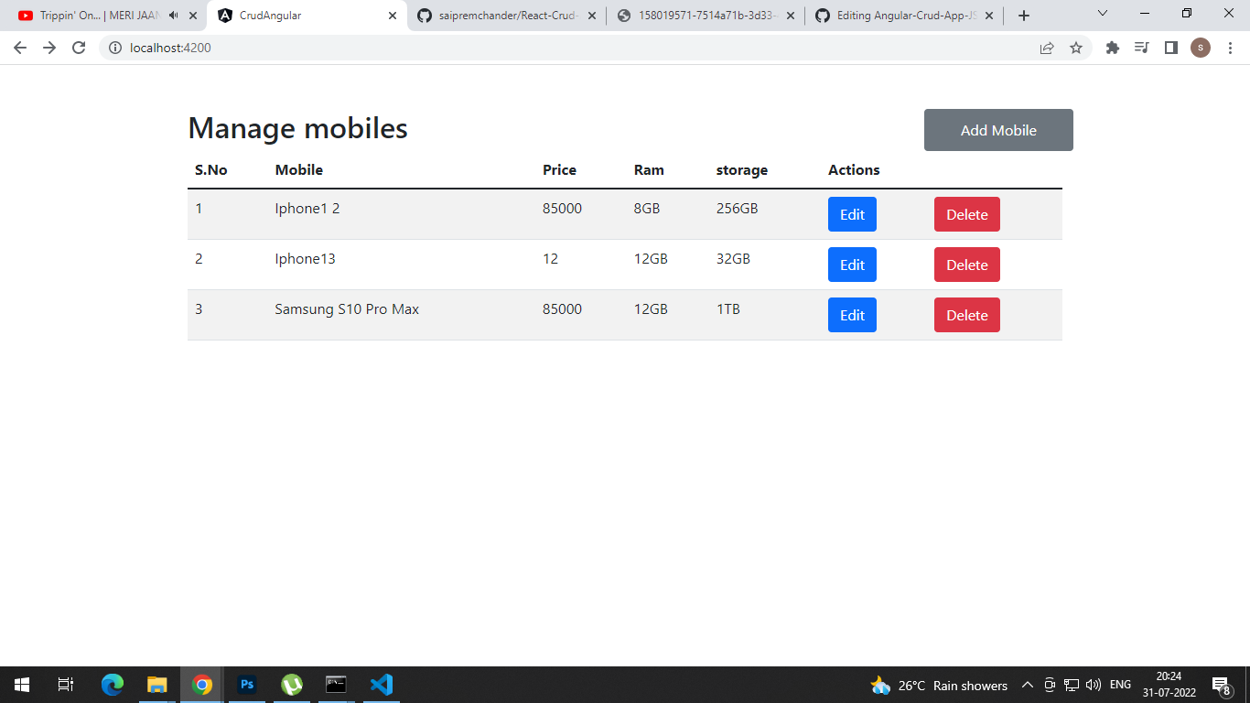Screen dimensions: 1250x703
Task: Delete the Samsung S10 Pro Max row
Action: (967, 315)
